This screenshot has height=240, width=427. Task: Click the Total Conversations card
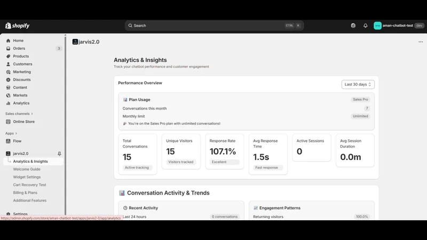(138, 154)
